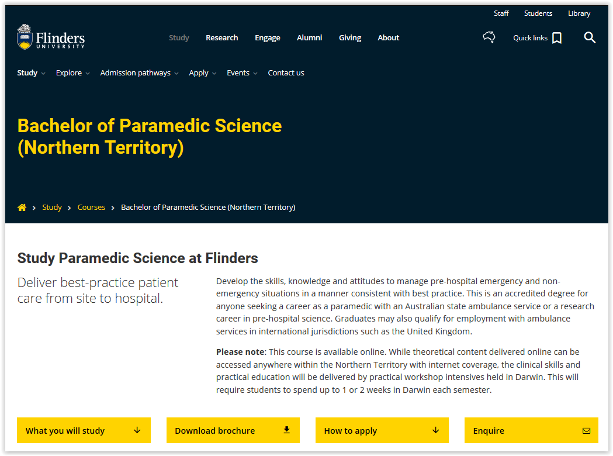Click the Download brochure button
Image resolution: width=613 pixels, height=456 pixels.
(x=233, y=430)
